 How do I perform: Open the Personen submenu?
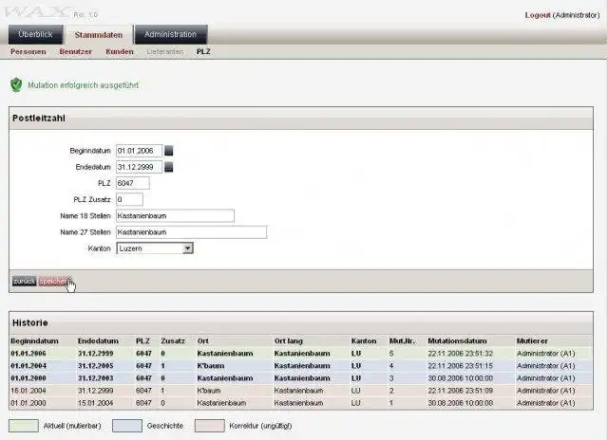(28, 52)
